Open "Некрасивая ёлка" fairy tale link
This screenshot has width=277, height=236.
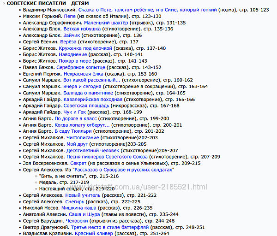coord(84,74)
